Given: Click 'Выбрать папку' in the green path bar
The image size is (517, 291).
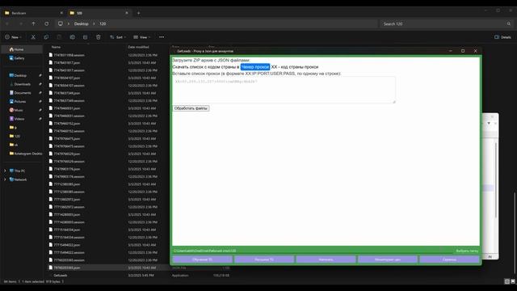Looking at the screenshot, I should [467, 251].
